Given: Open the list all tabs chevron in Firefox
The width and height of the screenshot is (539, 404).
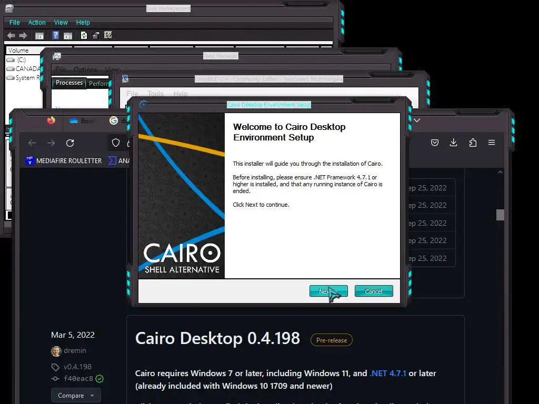Looking at the screenshot, I should 417,120.
